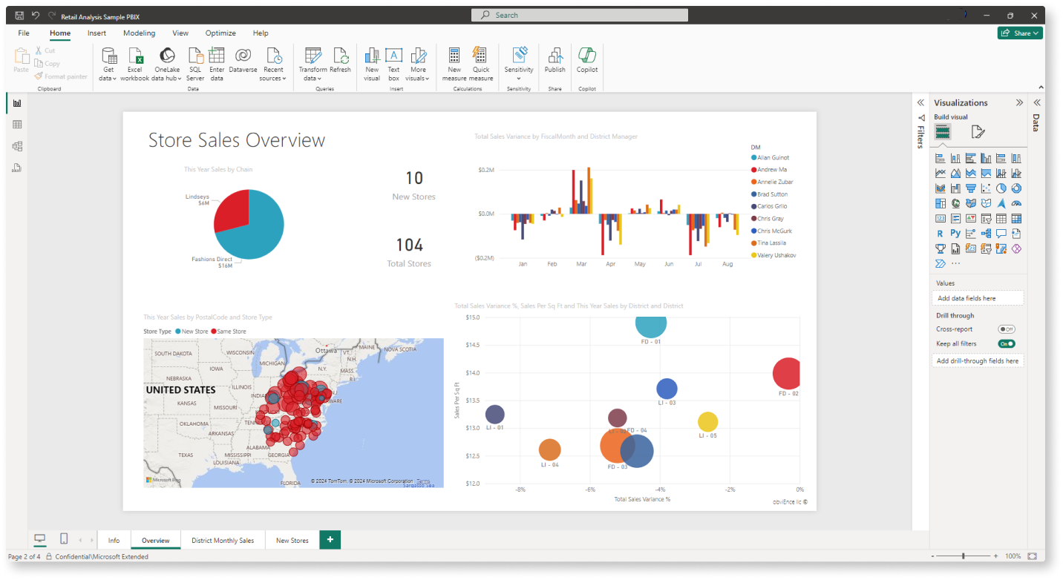Insert a New visual

point(372,64)
